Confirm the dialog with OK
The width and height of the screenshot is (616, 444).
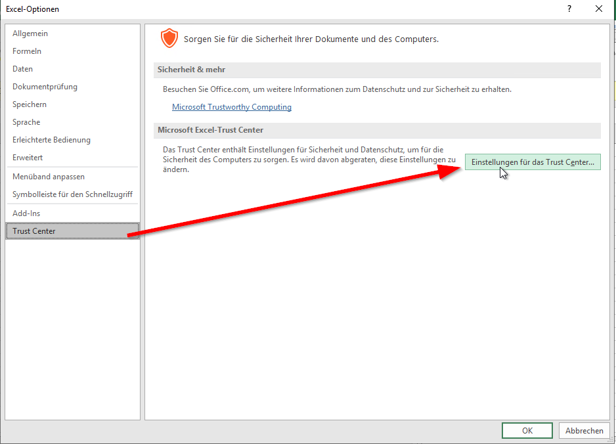[527, 431]
